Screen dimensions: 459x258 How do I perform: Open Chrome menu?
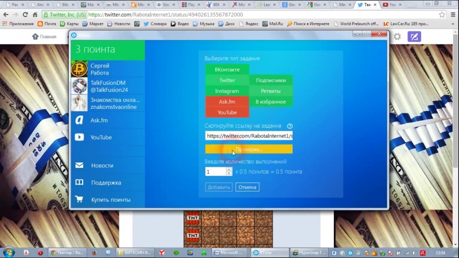click(x=453, y=15)
